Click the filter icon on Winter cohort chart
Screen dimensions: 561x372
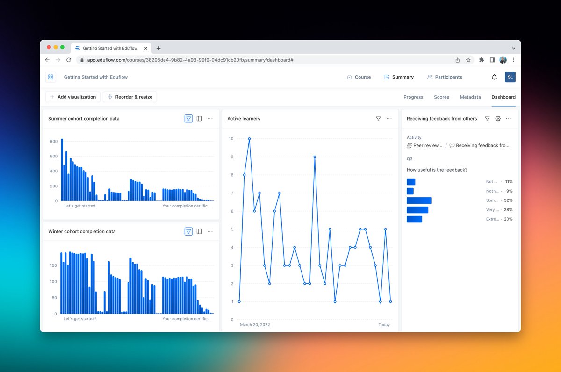(x=188, y=231)
